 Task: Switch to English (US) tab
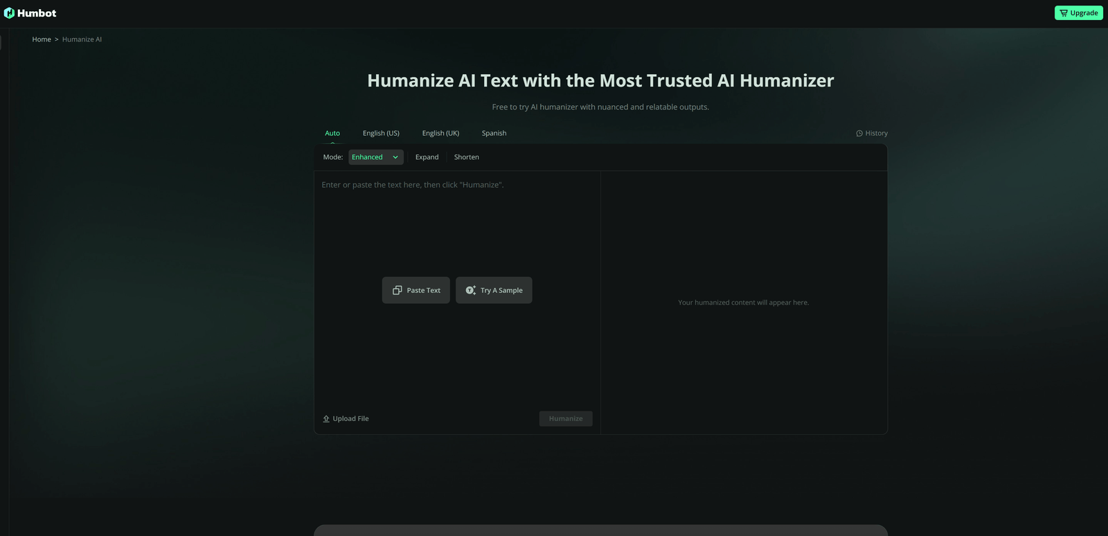(381, 133)
